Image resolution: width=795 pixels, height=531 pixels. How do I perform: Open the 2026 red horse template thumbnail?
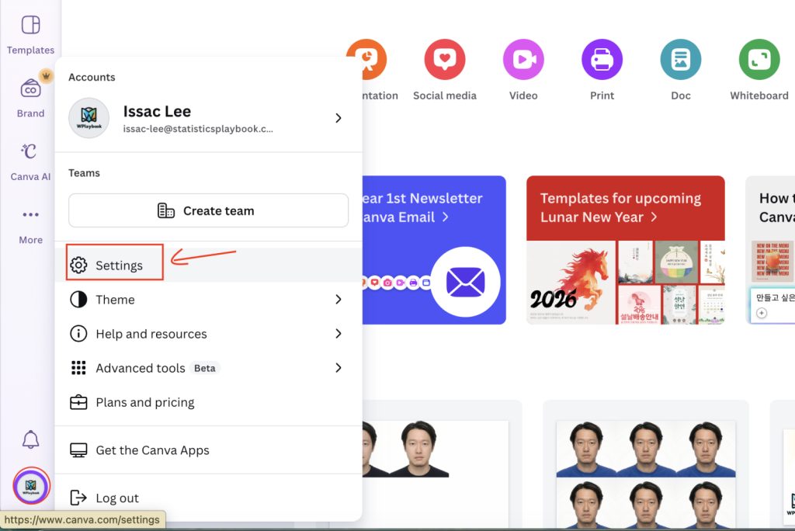[x=571, y=283]
